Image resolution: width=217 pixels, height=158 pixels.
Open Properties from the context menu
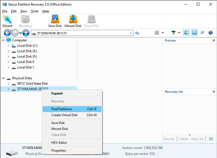click(72, 150)
